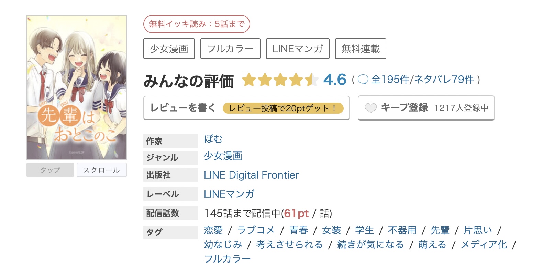Select the third star in the rating
This screenshot has width=554, height=268.
[280, 80]
